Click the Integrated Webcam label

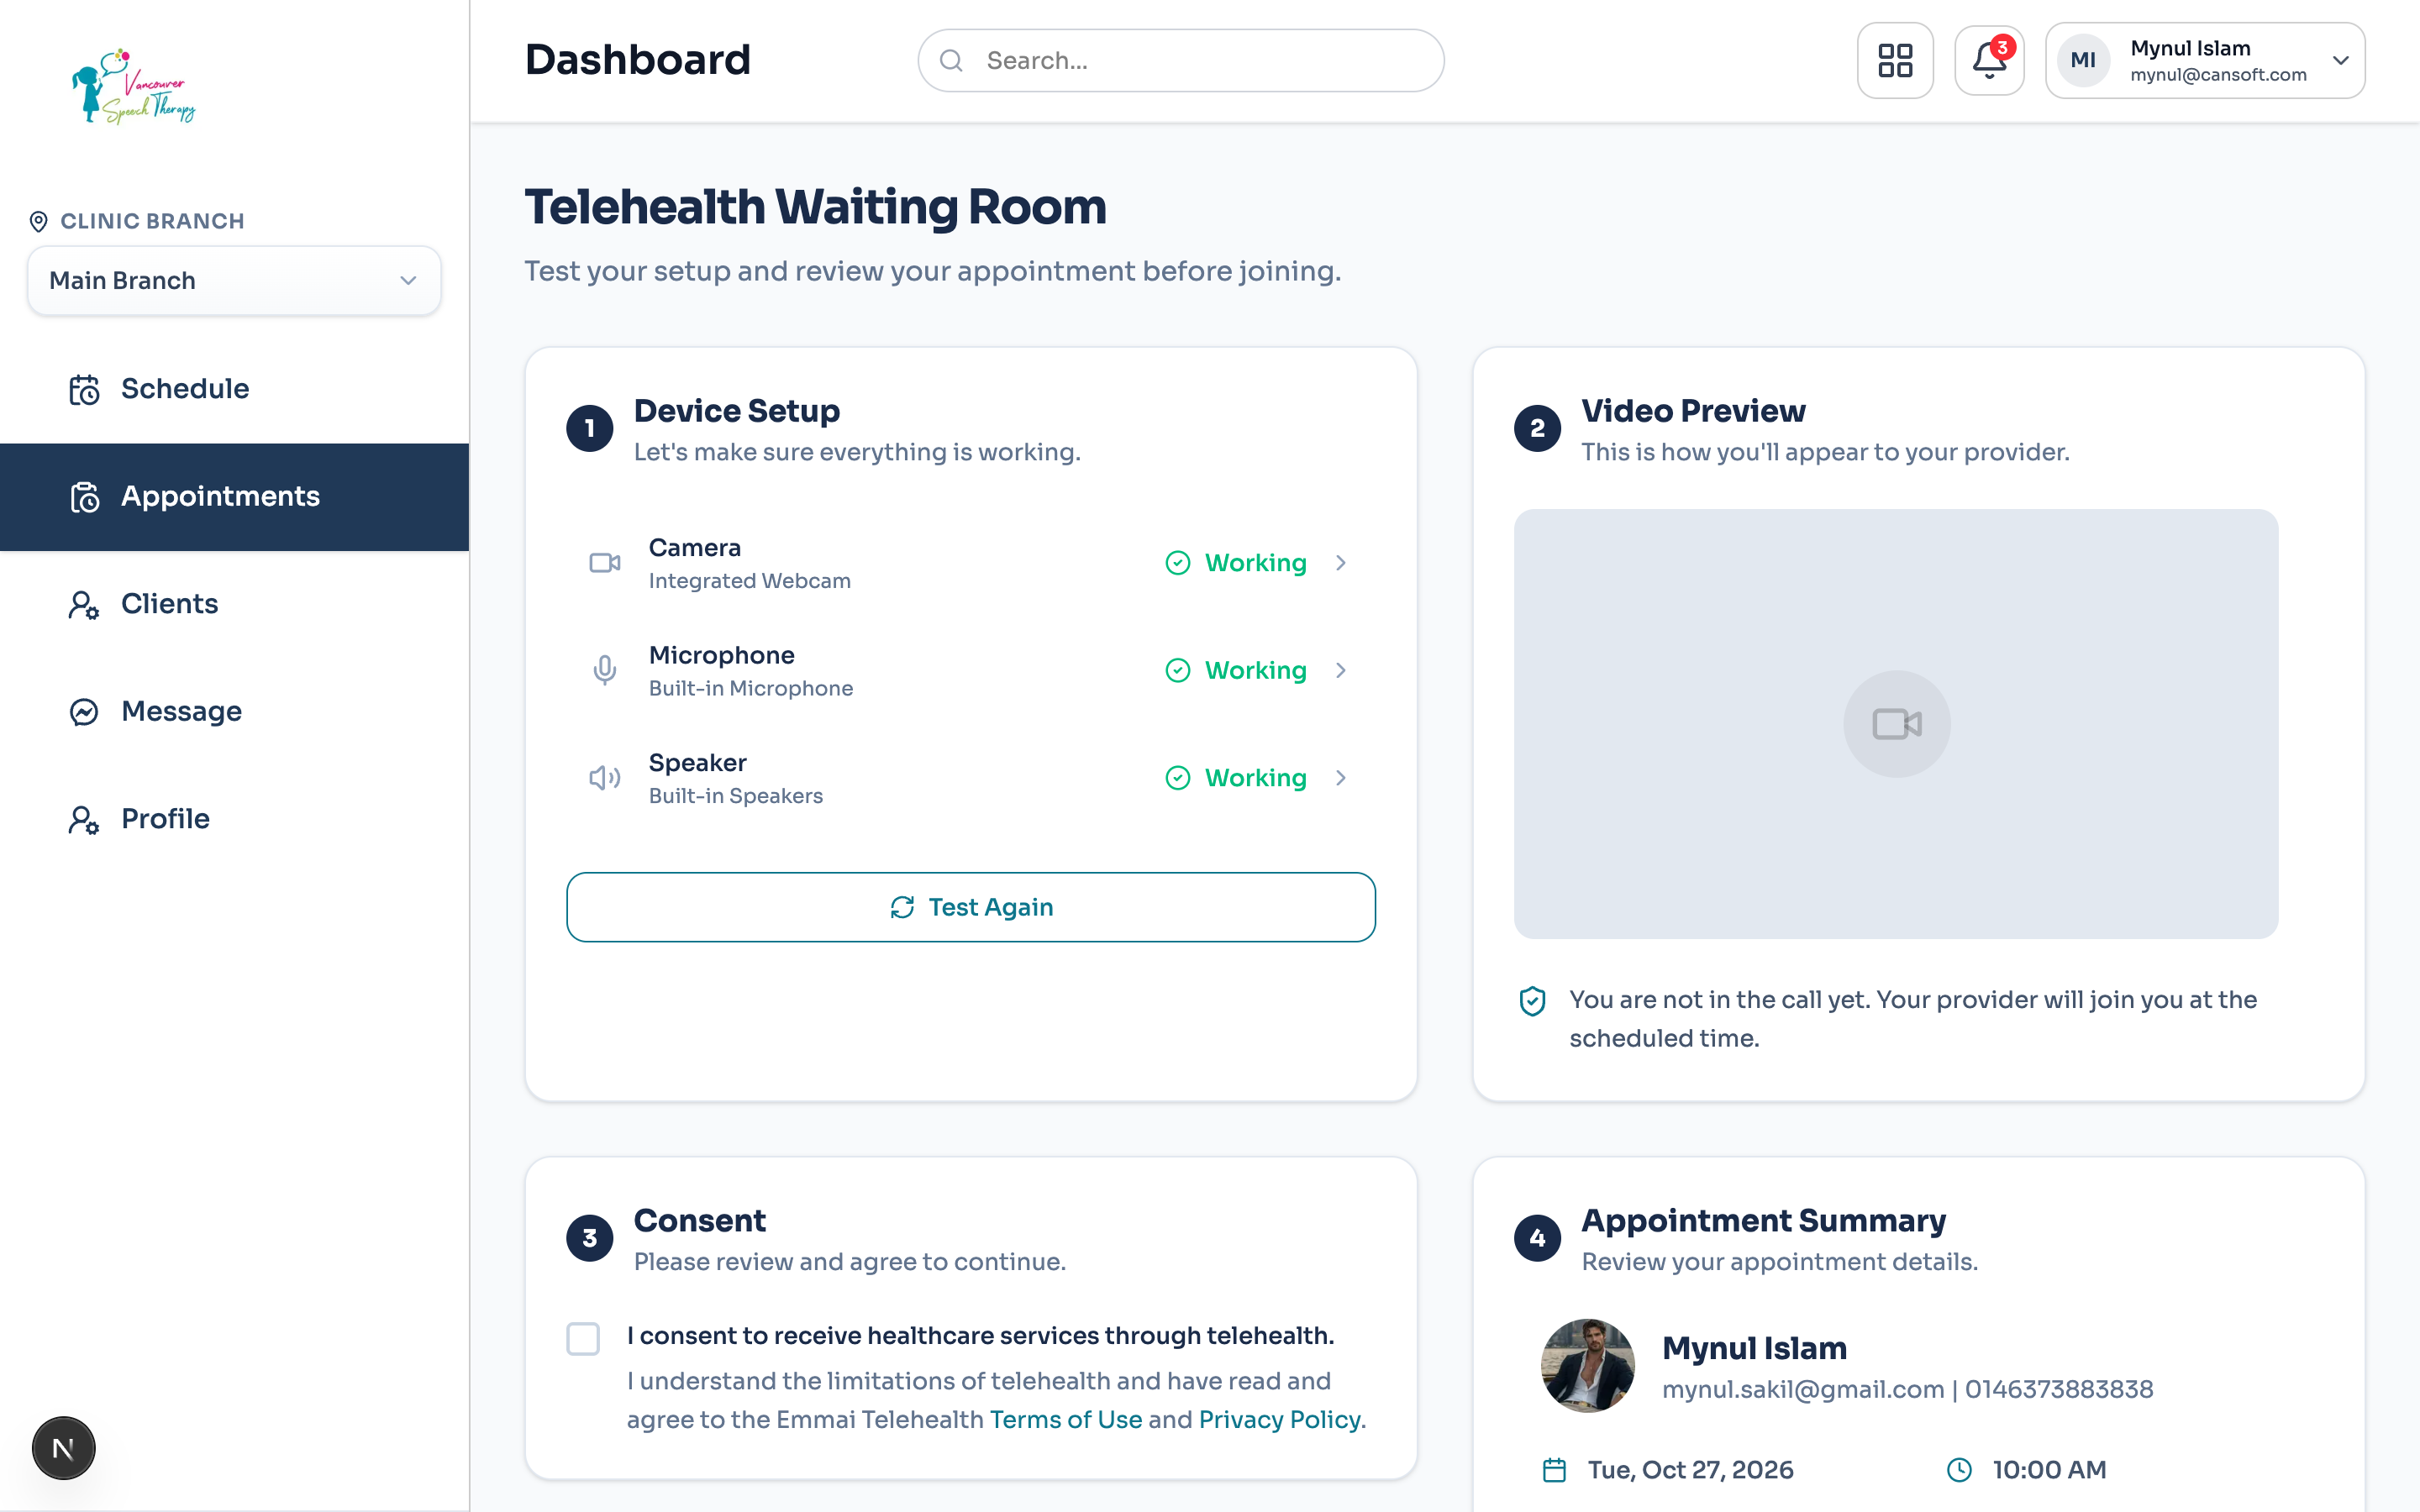point(749,581)
